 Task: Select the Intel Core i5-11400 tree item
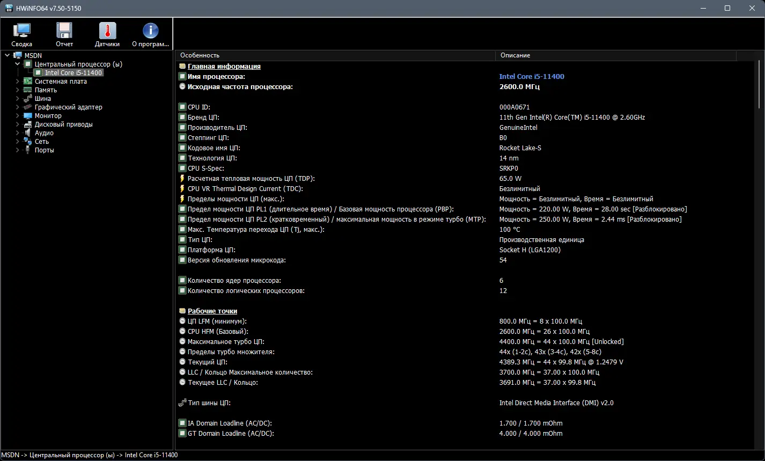73,73
